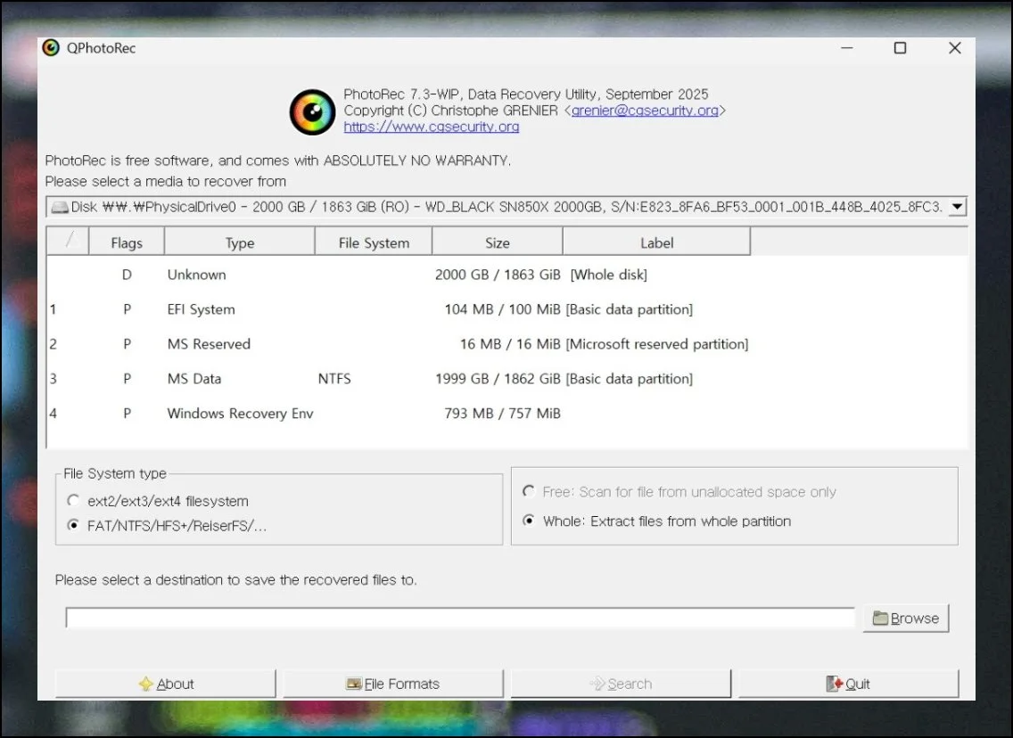Click the grenier@cgsecurity.org email link
The image size is (1013, 738).
645,111
